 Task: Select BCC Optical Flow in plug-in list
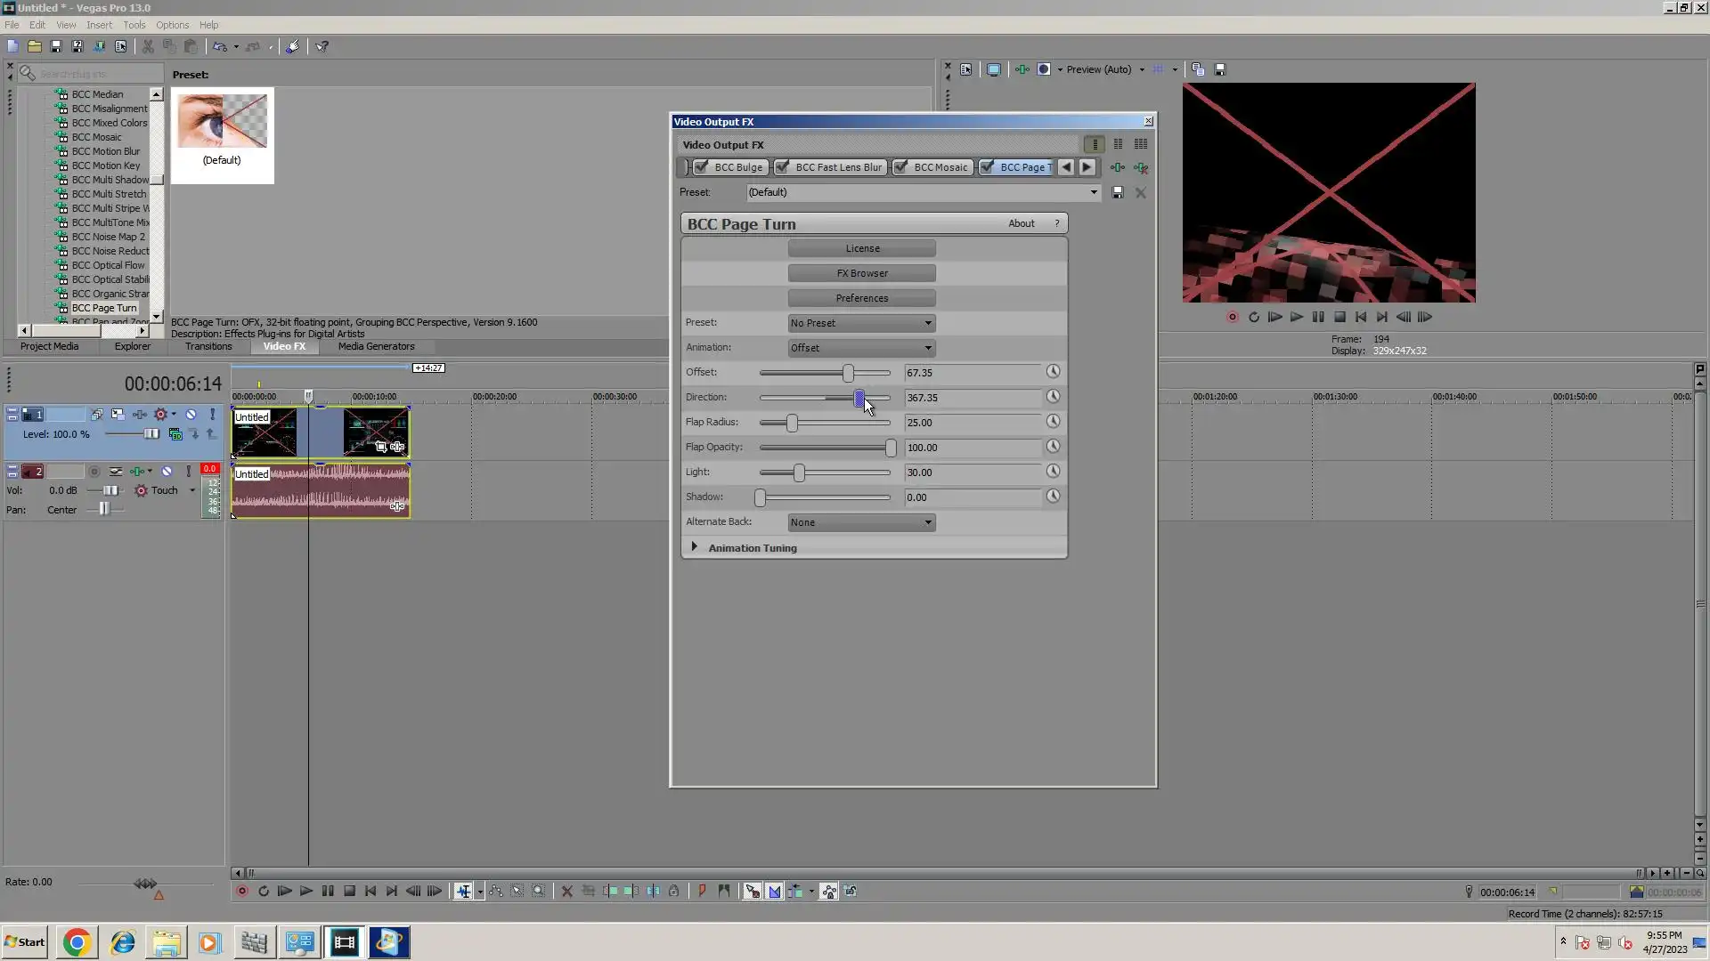coord(108,265)
